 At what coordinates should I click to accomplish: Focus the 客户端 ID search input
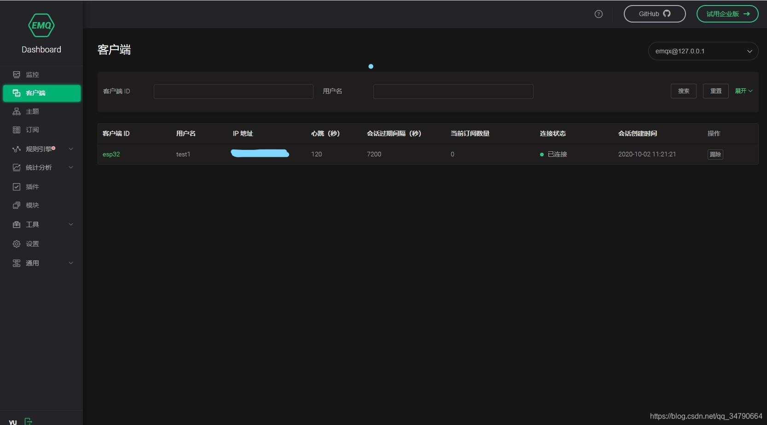[233, 92]
